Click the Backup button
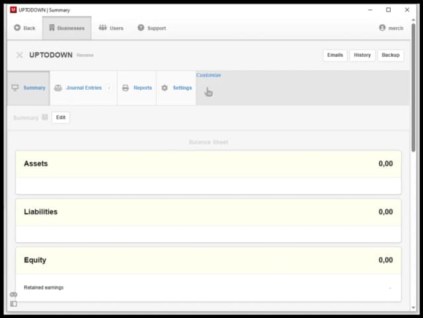Viewport: 423px width, 318px height. 391,55
